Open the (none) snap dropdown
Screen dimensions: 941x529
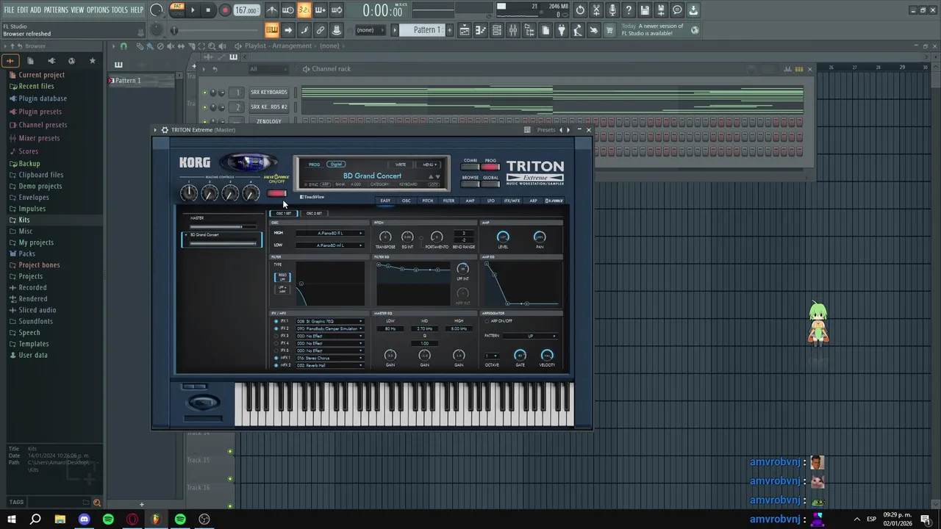coord(371,30)
